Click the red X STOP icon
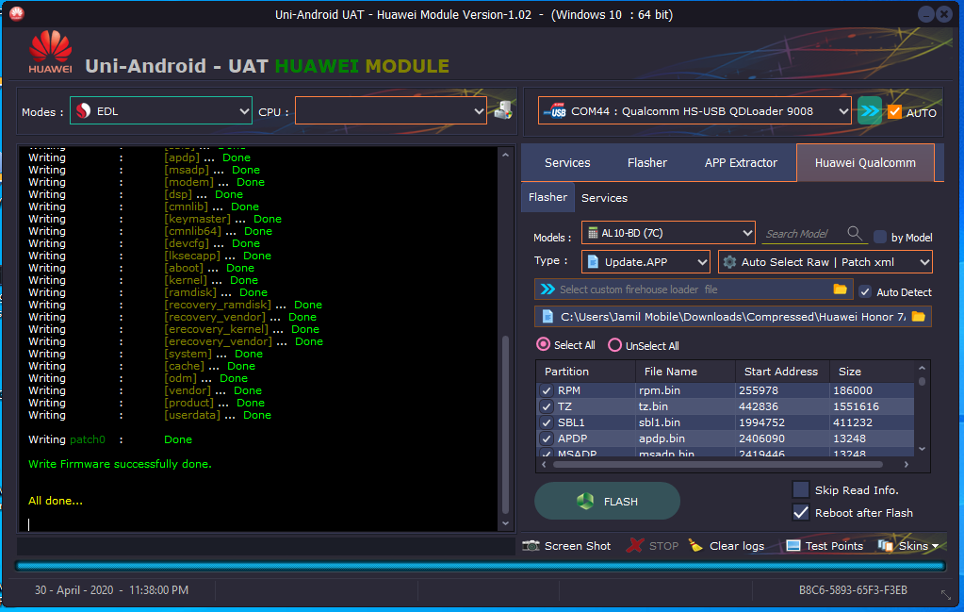Screen dimensions: 964x612 tap(634, 546)
